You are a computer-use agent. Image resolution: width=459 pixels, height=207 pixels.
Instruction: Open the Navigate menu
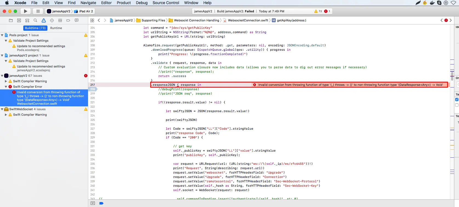(88, 3)
